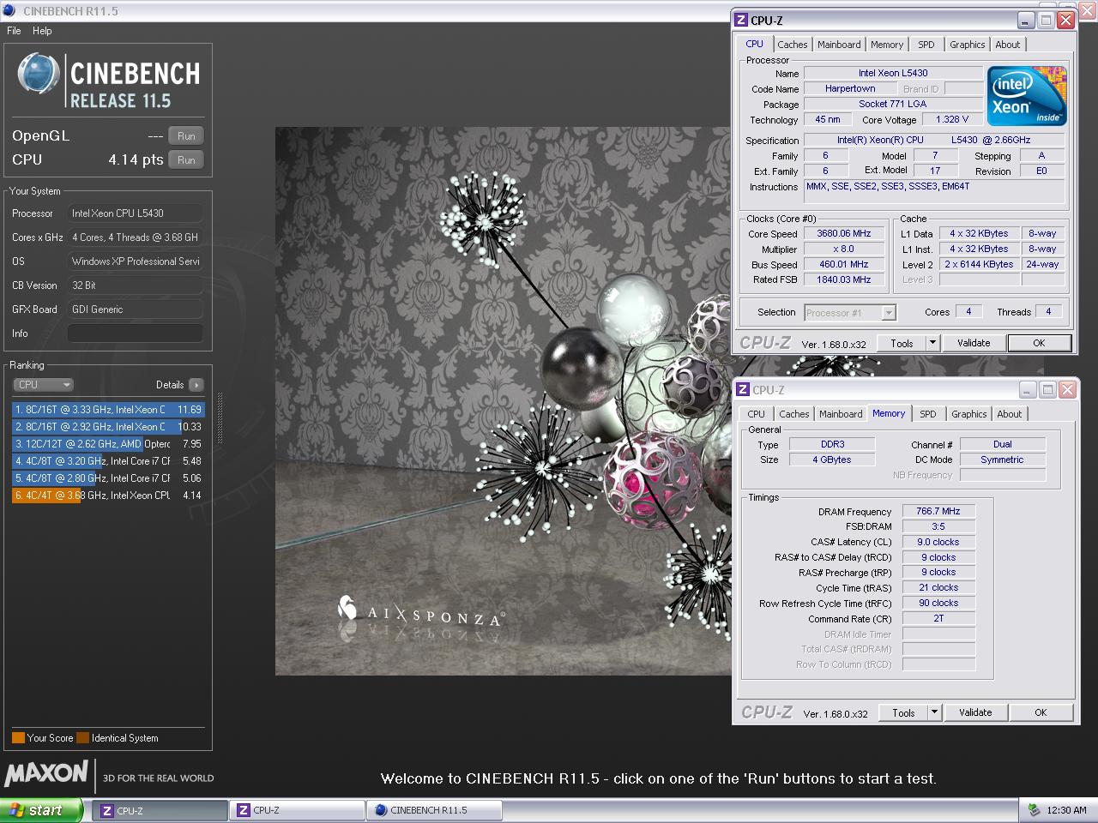
Task: Open the Help menu
Action: (x=42, y=31)
